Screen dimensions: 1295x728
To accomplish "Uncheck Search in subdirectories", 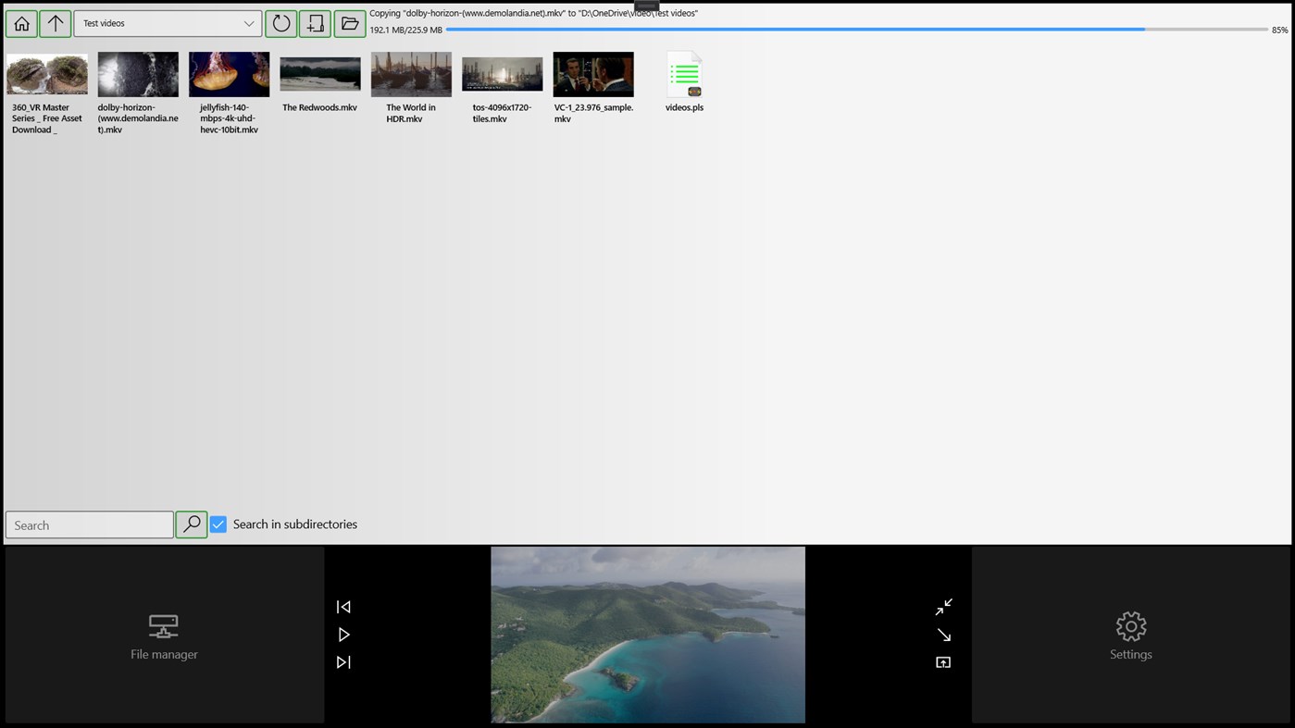I will [218, 524].
